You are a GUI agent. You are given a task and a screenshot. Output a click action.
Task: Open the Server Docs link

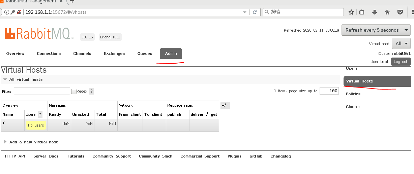click(46, 156)
